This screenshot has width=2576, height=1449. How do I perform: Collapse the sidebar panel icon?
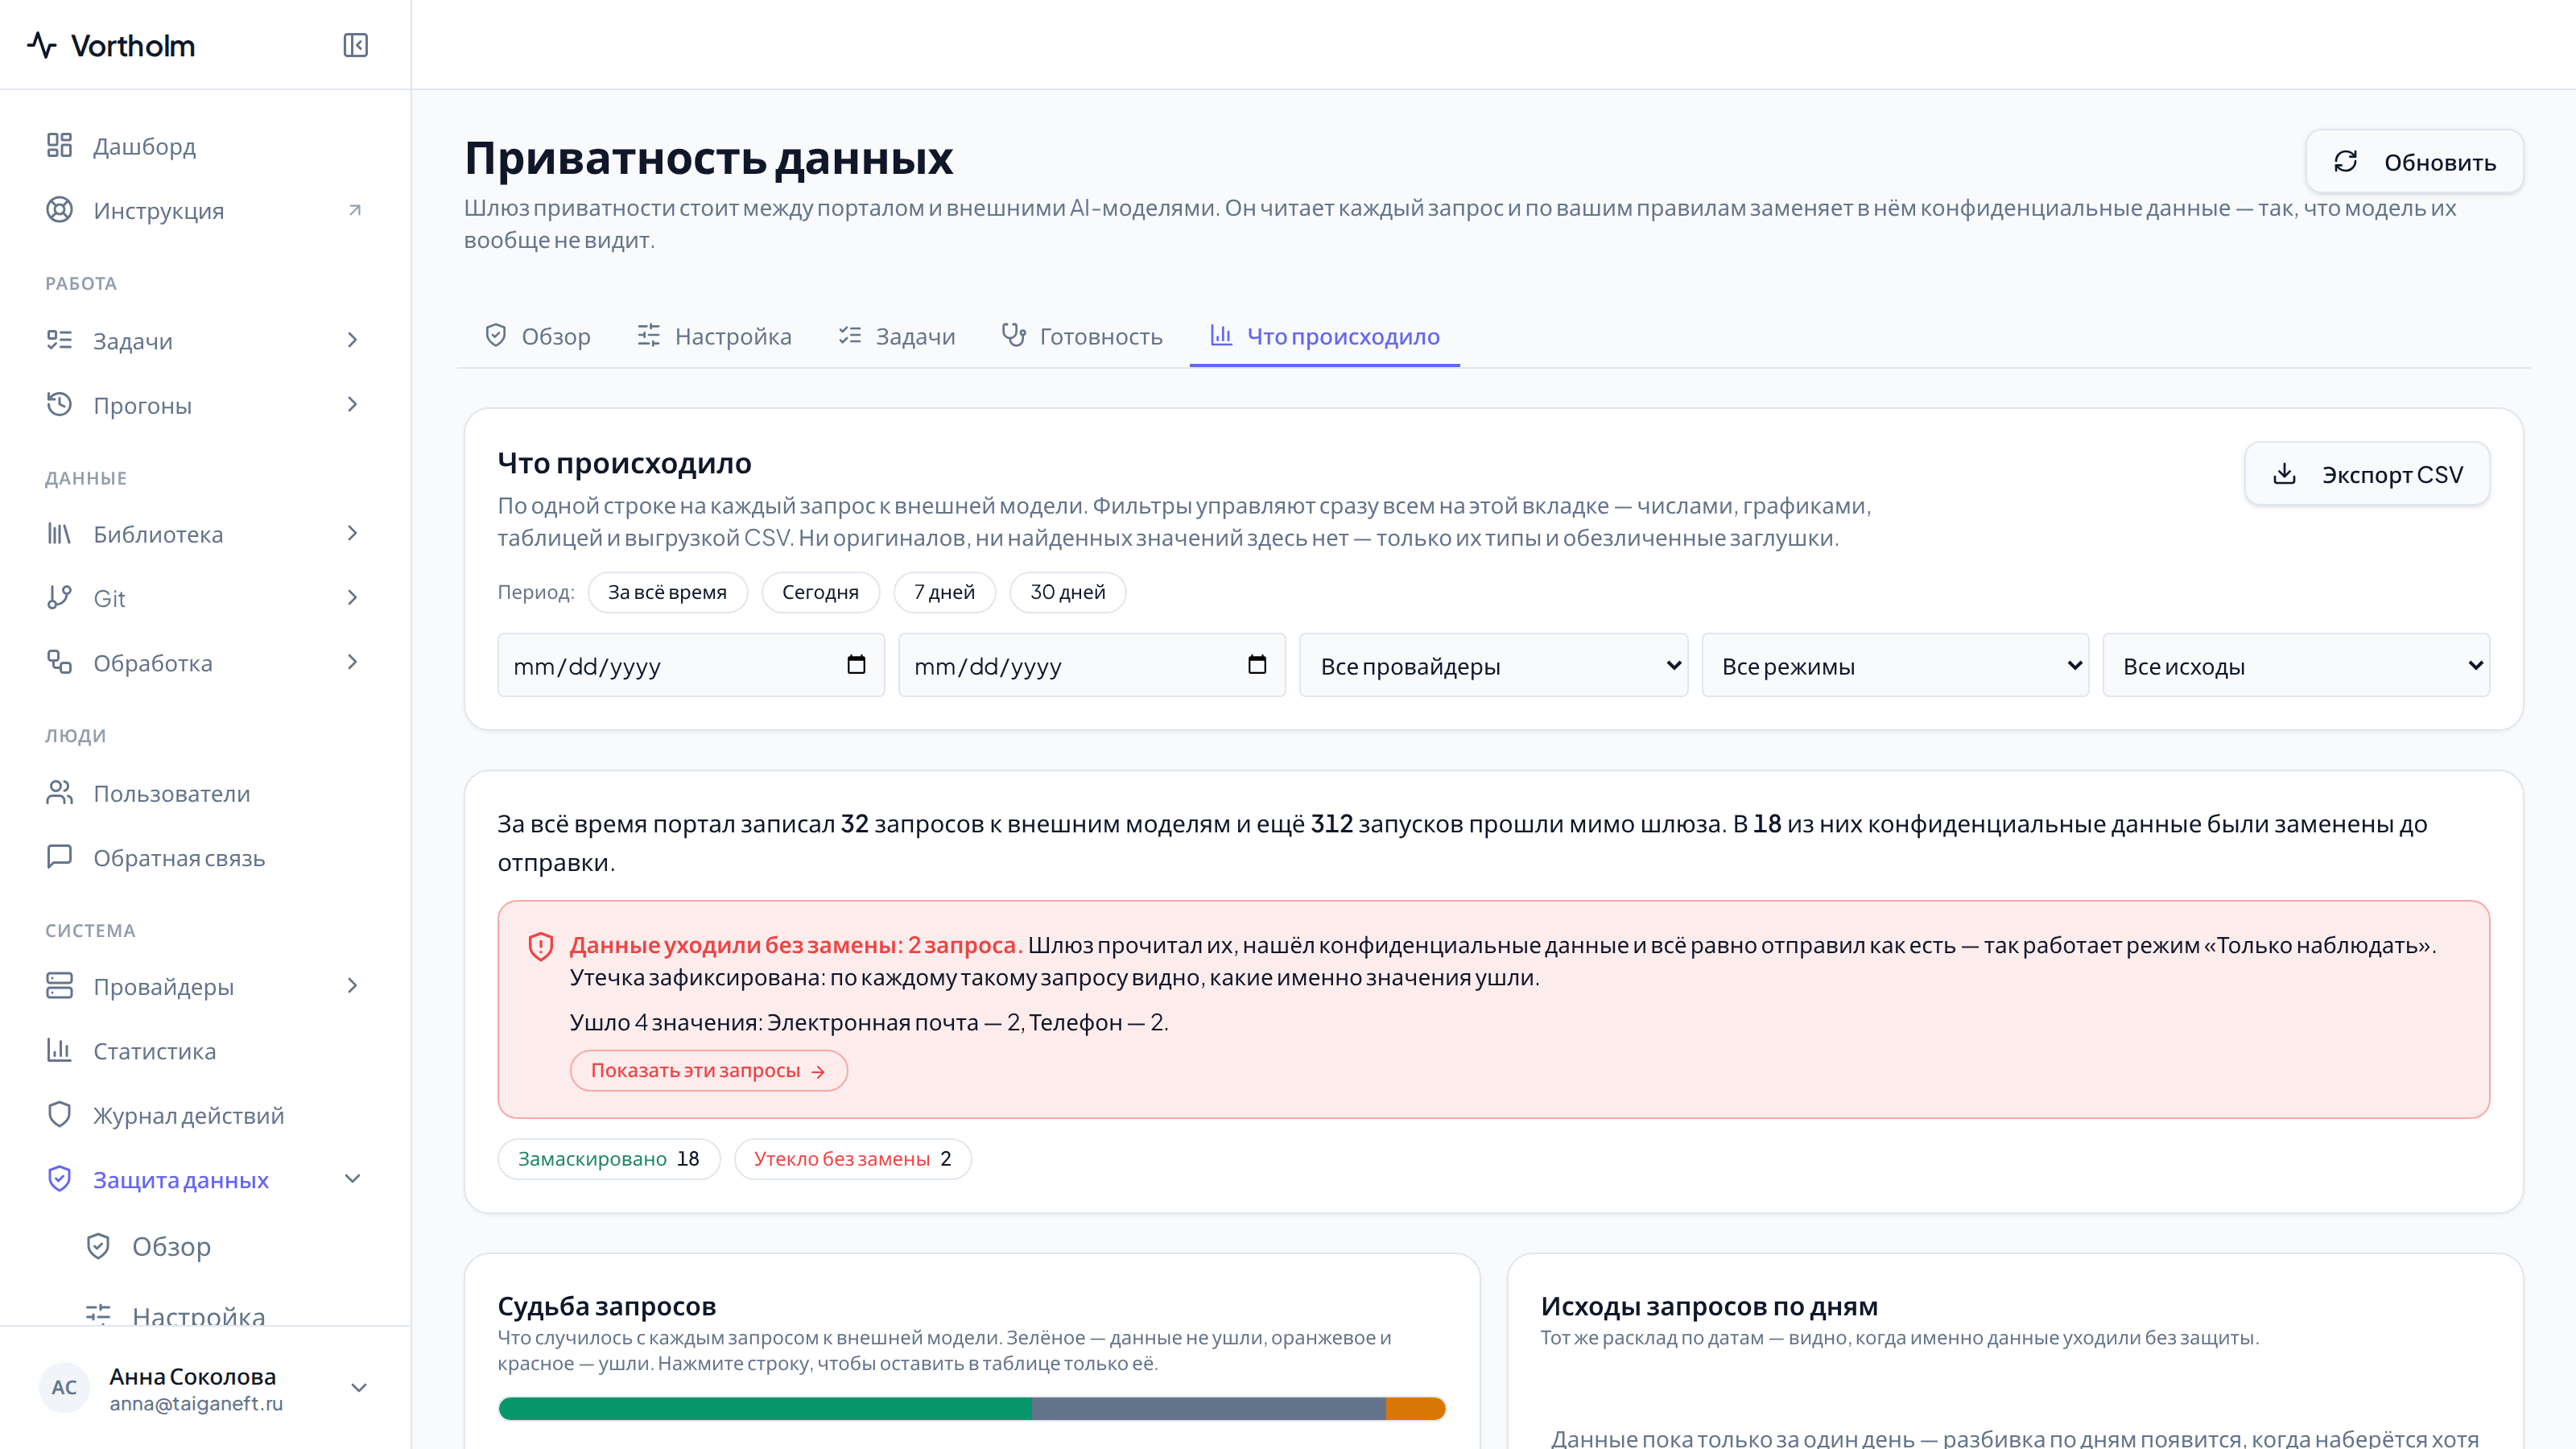click(x=355, y=45)
